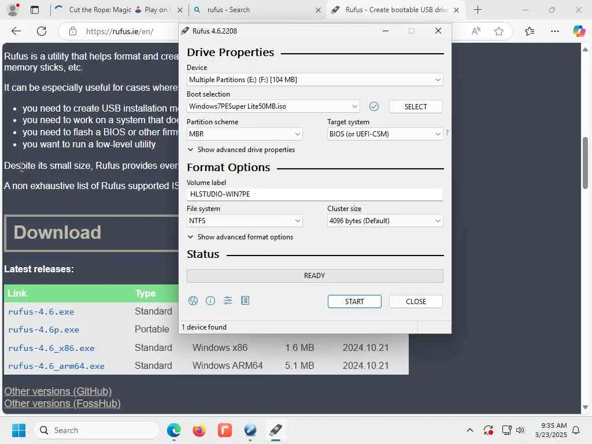Click Target system help question mark
This screenshot has width=592, height=444.
pos(447,132)
